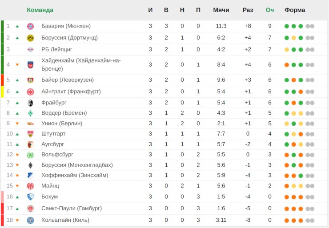
Task: Sort table by the Команда column header
Action: point(40,10)
